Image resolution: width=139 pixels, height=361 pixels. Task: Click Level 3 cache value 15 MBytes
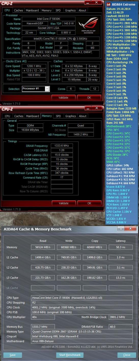(74, 80)
